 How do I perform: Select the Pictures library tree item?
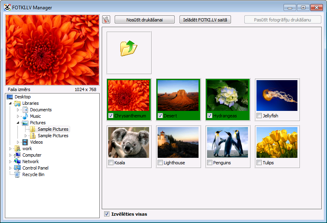pyautogui.click(x=38, y=123)
